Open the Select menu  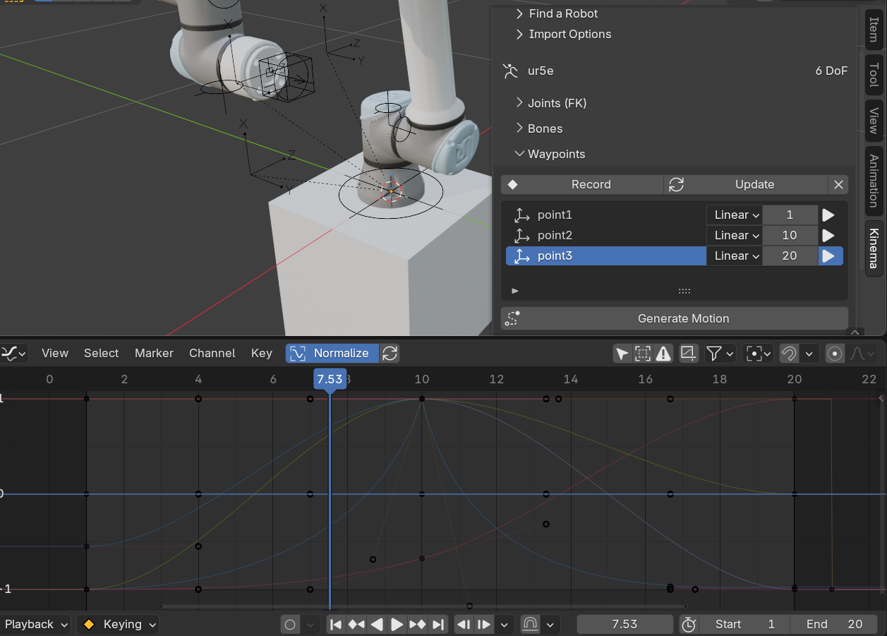(102, 353)
